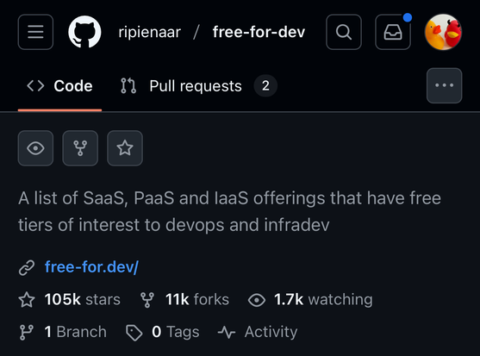Expand the three-dot more tabs menu
Screen dimensions: 480x356
click(x=444, y=85)
